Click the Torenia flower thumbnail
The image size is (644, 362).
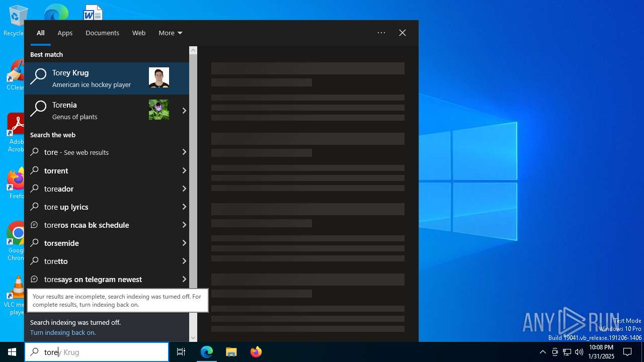(159, 110)
